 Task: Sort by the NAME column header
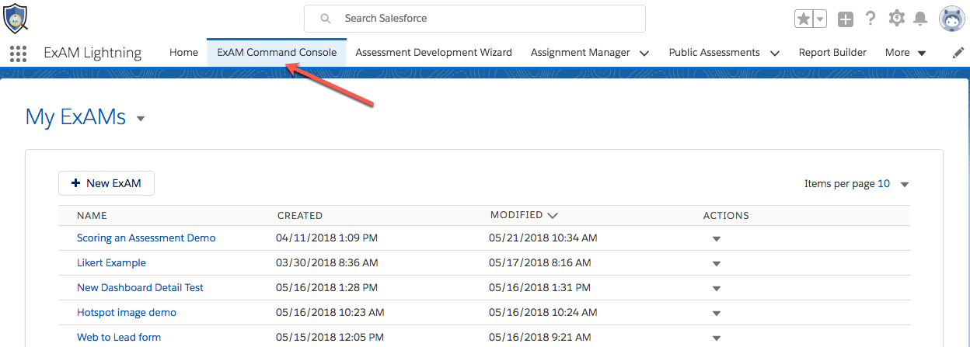92,216
